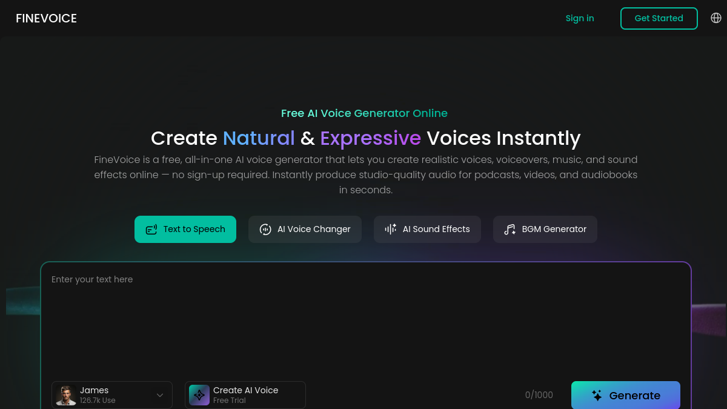Viewport: 727px width, 409px height.
Task: Click the Free Trial label
Action: [x=230, y=401]
